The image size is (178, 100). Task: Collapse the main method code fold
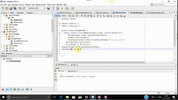coord(59,33)
